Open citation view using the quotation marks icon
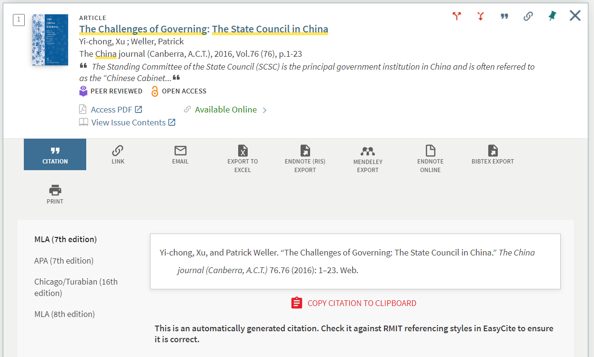 click(x=504, y=16)
